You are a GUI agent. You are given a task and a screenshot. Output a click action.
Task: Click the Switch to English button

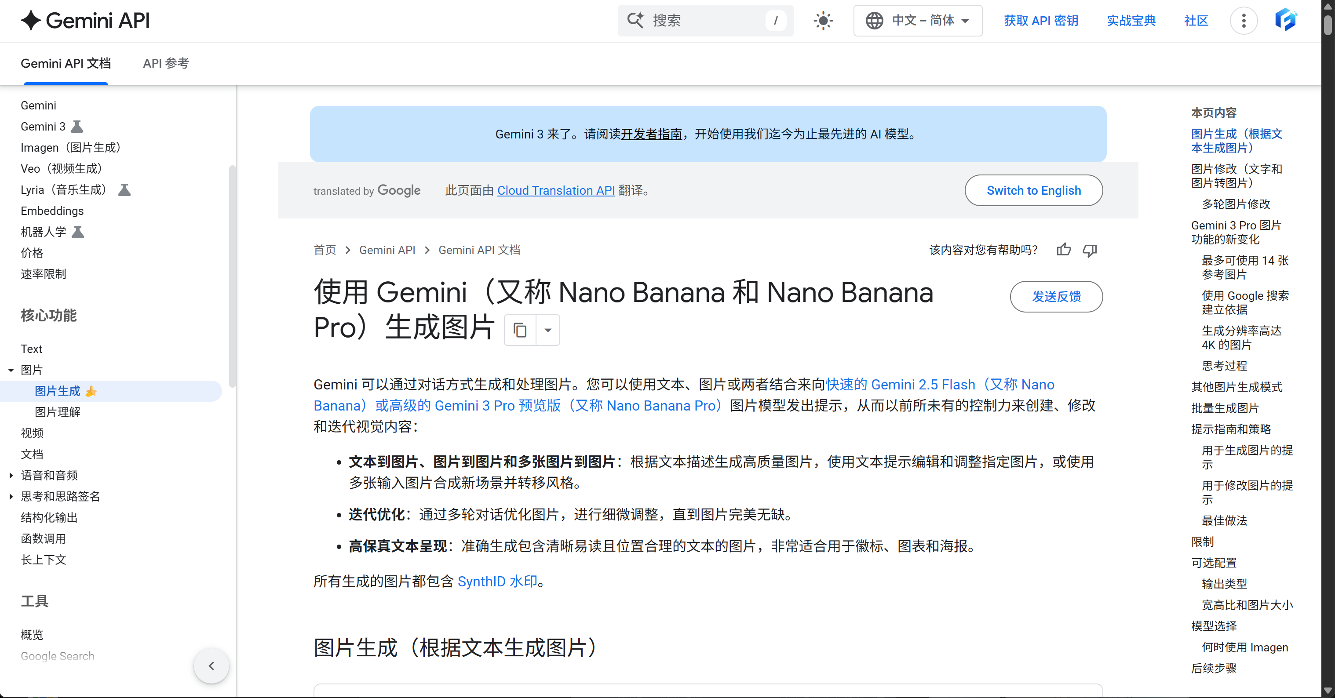[x=1033, y=190]
